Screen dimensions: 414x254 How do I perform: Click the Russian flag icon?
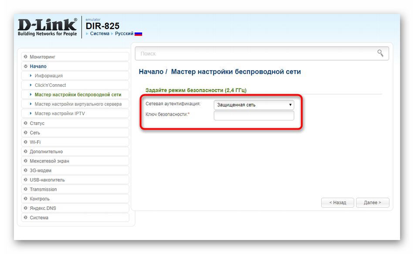(138, 34)
